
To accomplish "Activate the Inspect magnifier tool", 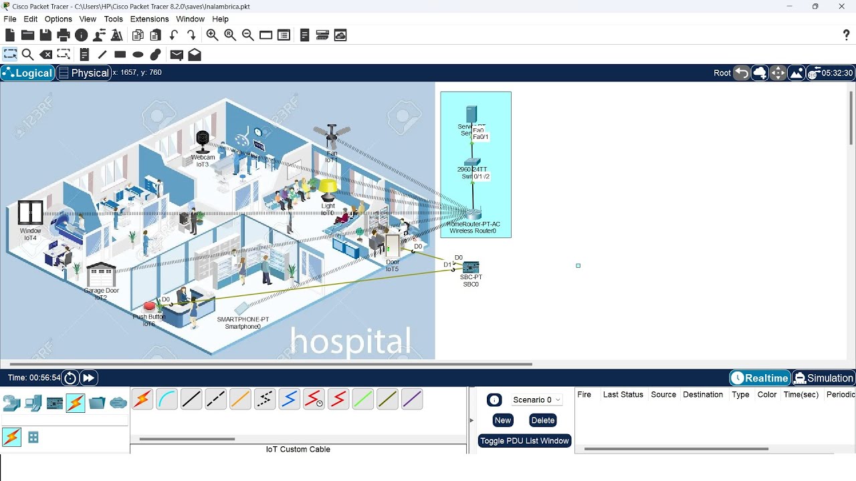I will click(x=28, y=55).
